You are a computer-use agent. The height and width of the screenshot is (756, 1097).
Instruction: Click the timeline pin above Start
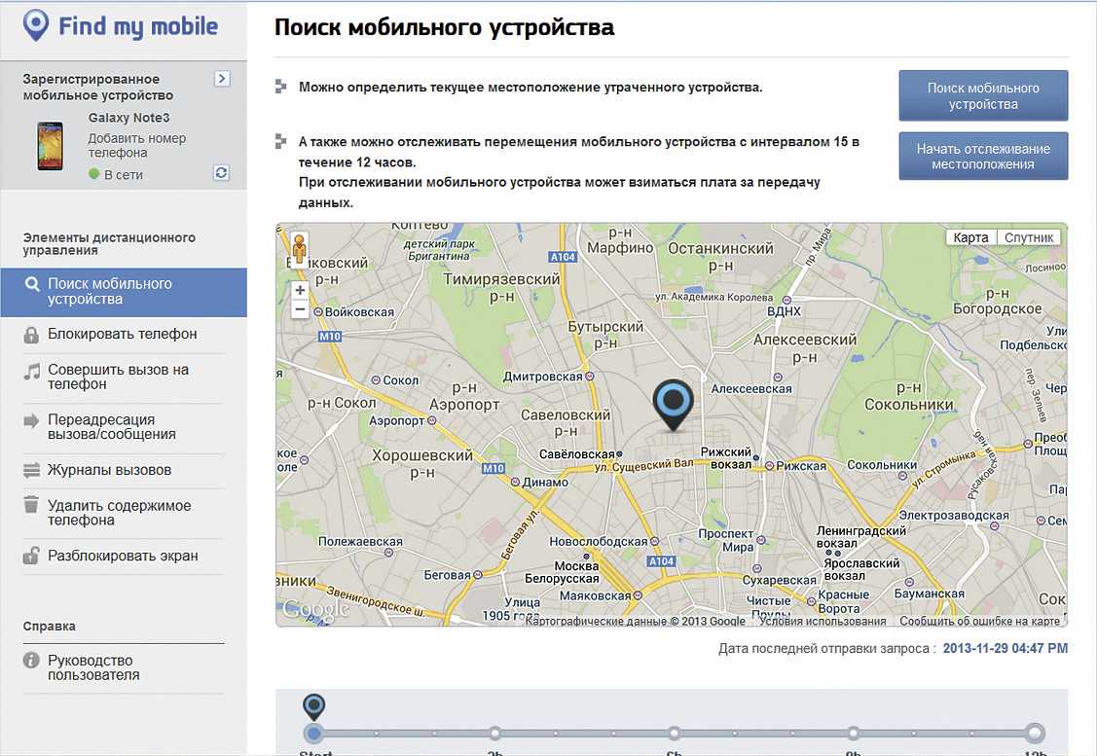[314, 707]
